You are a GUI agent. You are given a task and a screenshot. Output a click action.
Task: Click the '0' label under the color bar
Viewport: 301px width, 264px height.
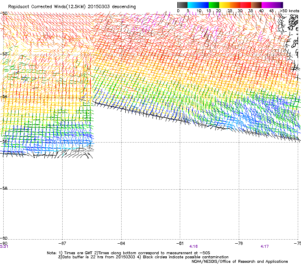pyautogui.click(x=178, y=11)
